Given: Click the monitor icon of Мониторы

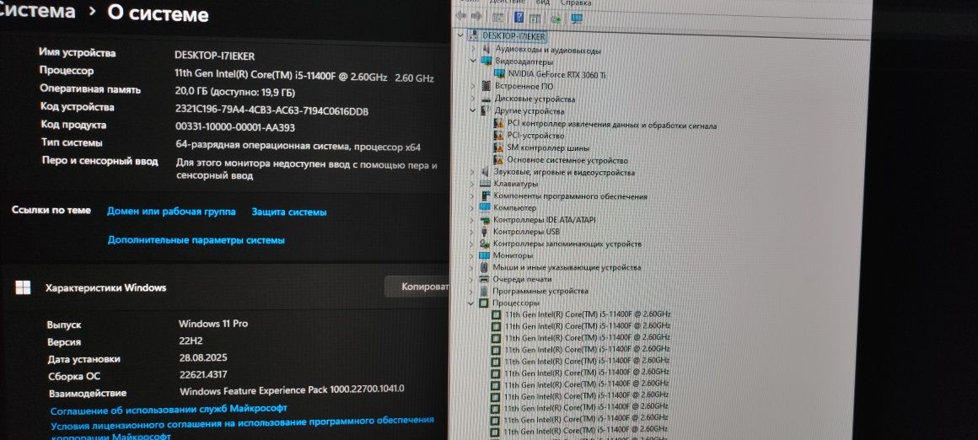Looking at the screenshot, I should point(485,255).
